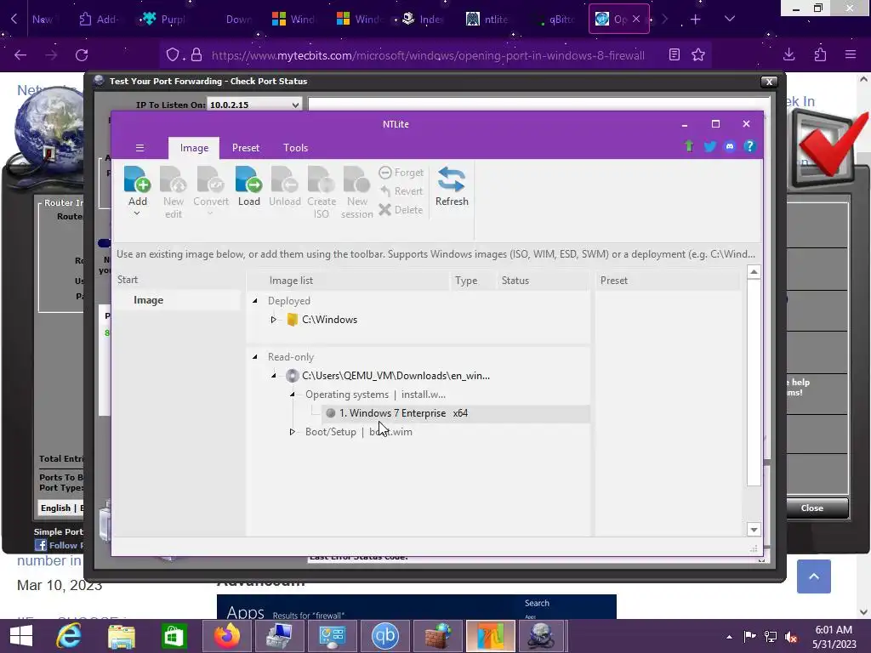Switch to the Tools tab

pos(295,148)
